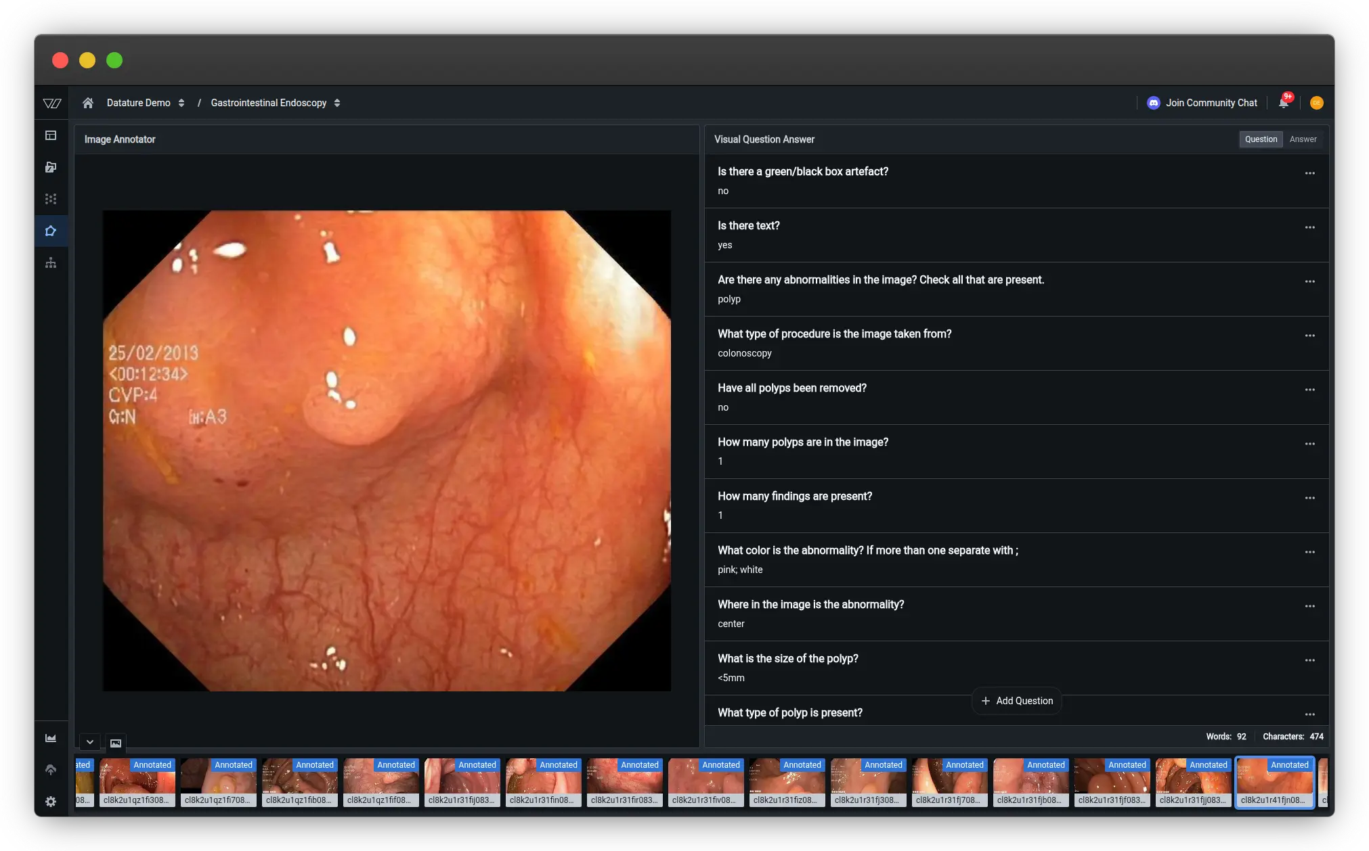Click the Add Question button

click(x=1017, y=701)
